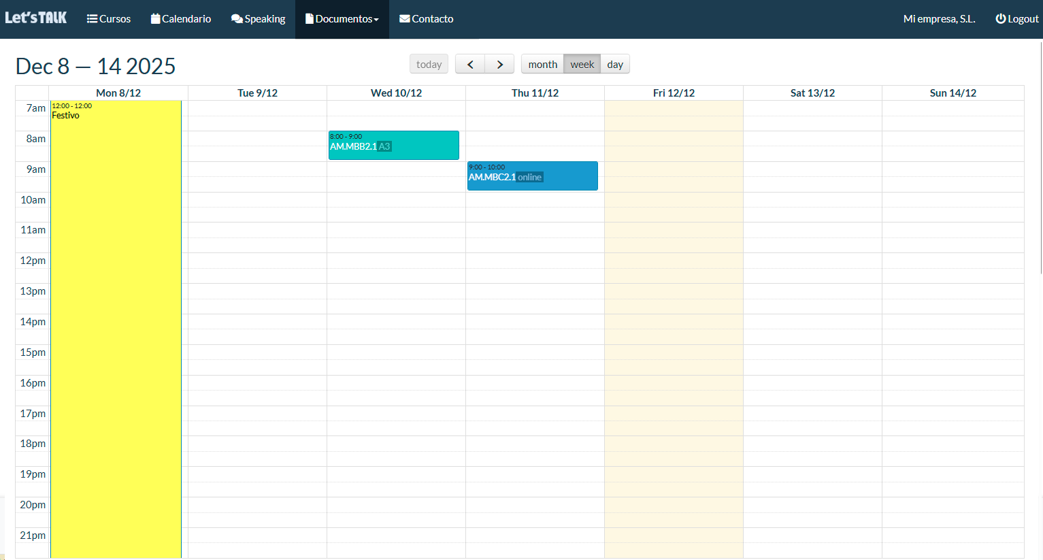
Task: Open Mi empresa, S.L. account link
Action: pyautogui.click(x=939, y=19)
